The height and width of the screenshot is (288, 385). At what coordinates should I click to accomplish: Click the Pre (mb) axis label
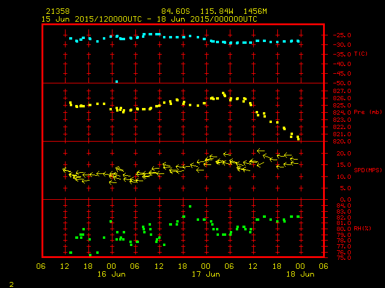368,112
